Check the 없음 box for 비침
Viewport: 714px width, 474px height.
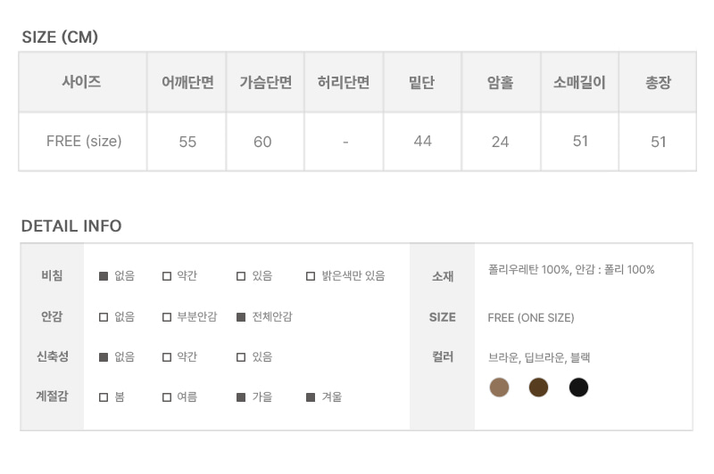(104, 276)
